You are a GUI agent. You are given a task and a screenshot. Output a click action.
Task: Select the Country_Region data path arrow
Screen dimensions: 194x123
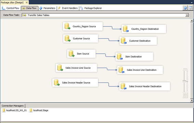[x=112, y=28]
